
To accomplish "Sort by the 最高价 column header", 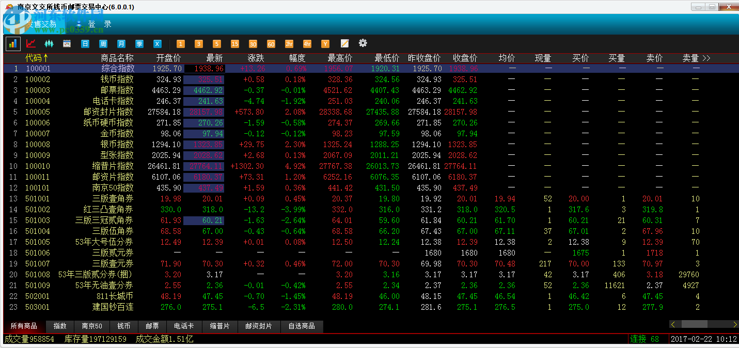I will [x=340, y=58].
